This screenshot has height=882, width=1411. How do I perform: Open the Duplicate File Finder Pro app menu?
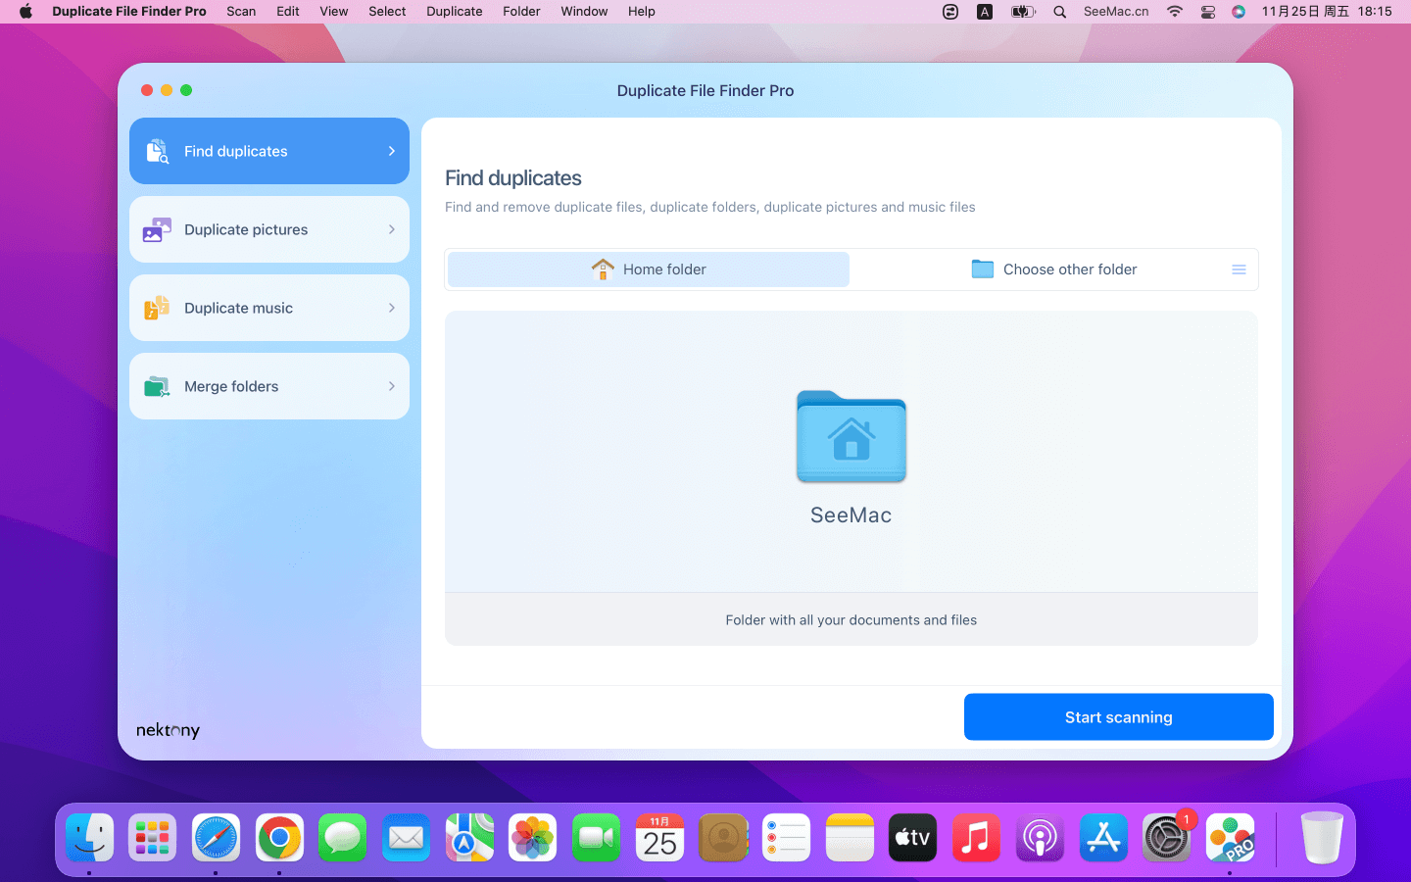tap(129, 12)
